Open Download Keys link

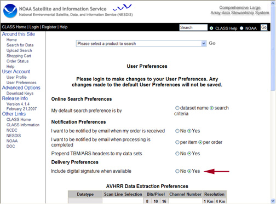click(20, 94)
